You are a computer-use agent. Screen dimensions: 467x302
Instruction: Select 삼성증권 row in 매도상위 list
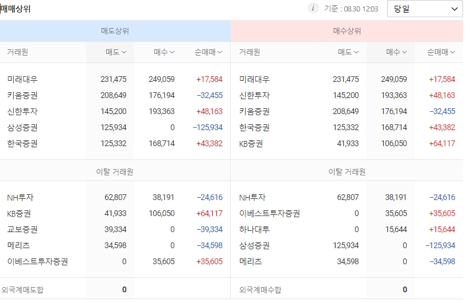click(x=115, y=127)
